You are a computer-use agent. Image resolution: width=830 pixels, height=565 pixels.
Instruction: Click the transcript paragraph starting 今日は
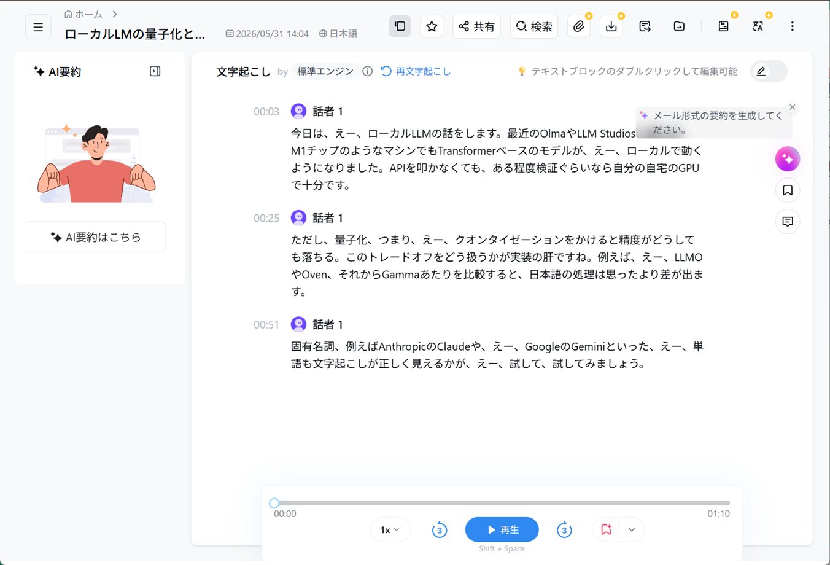pyautogui.click(x=496, y=159)
